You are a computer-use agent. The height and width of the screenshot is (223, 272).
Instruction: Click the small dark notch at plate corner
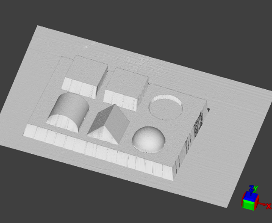pos(208,111)
